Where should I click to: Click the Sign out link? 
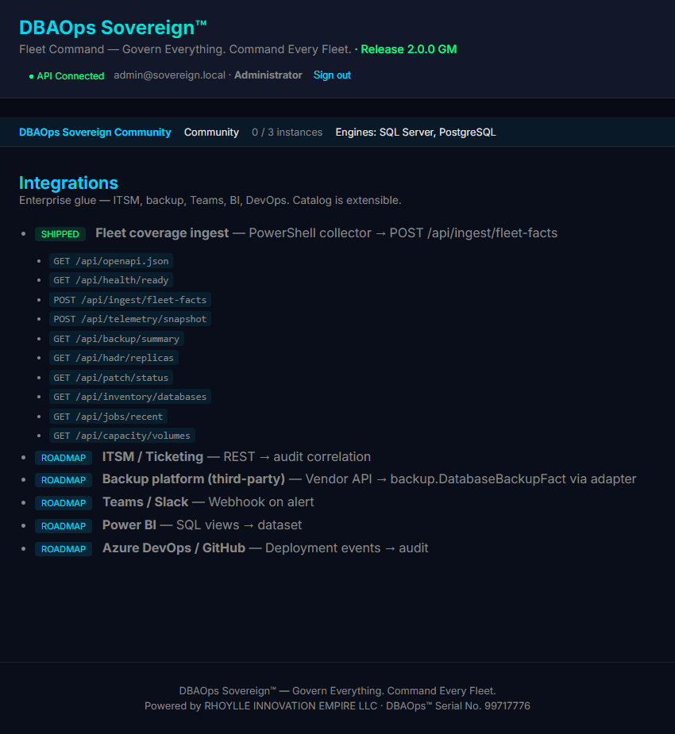(332, 75)
